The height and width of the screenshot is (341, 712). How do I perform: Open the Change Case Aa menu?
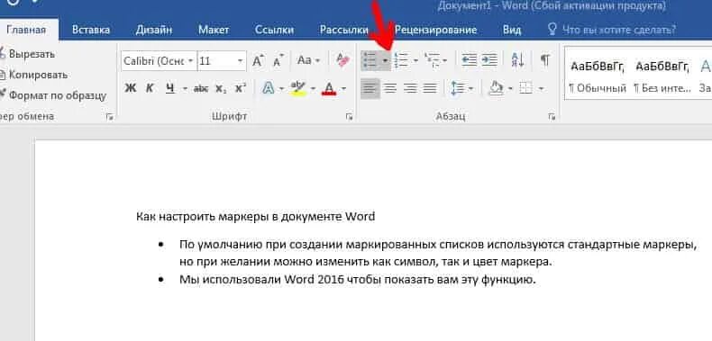[x=308, y=60]
